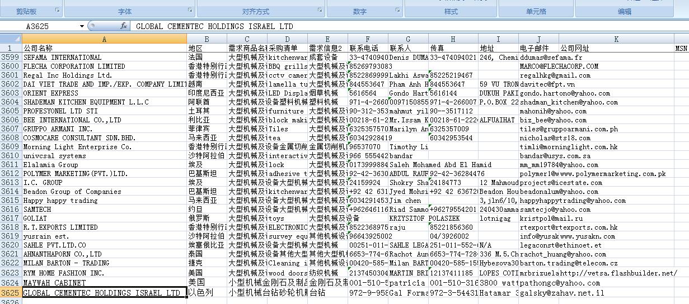Click the 联系电话 header cell
689x304 pixels.
[368, 48]
